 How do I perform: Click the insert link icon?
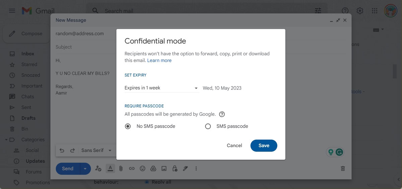(132, 169)
